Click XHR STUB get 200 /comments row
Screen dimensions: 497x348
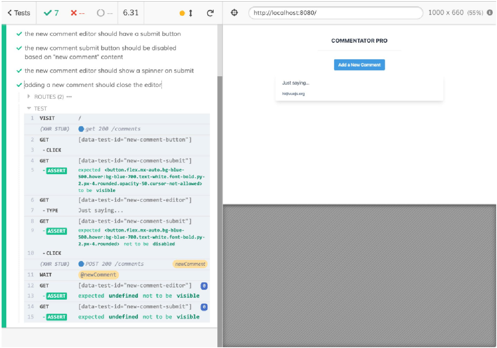click(x=117, y=129)
